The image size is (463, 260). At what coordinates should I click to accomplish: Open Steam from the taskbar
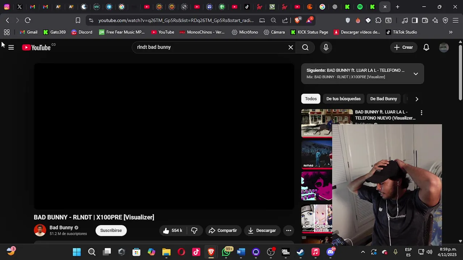(x=300, y=252)
